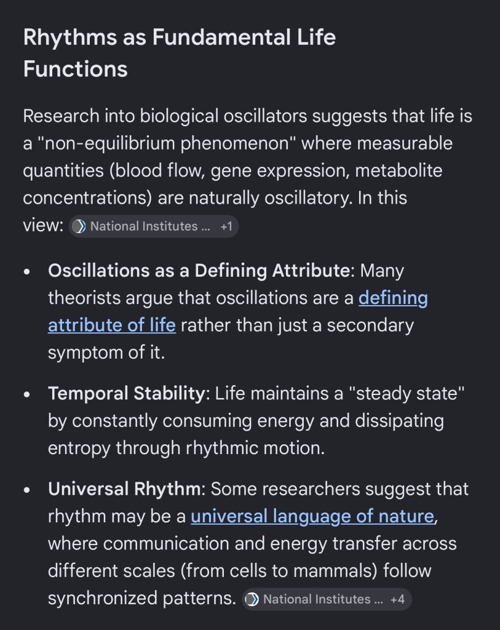The width and height of the screenshot is (500, 630).
Task: Click the bullet before "Universal Rhythm"
Action: pos(27,490)
